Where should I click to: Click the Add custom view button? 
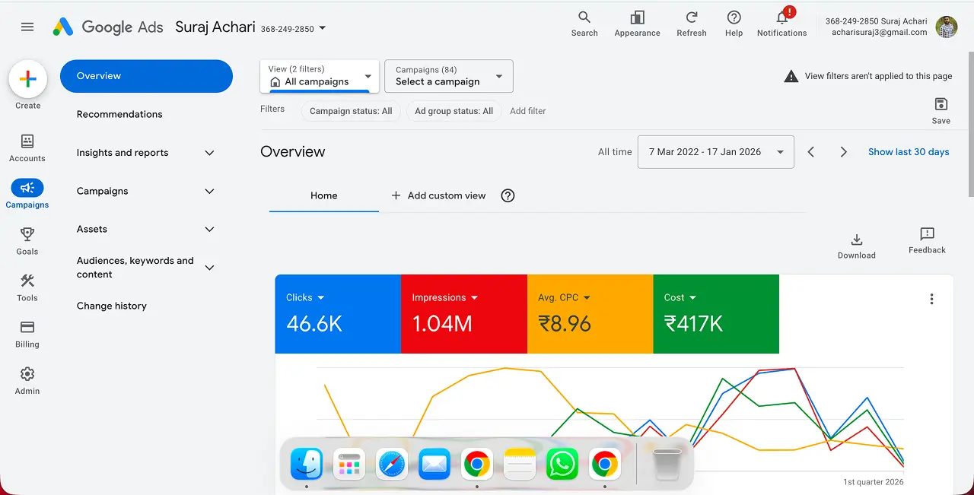tap(438, 195)
